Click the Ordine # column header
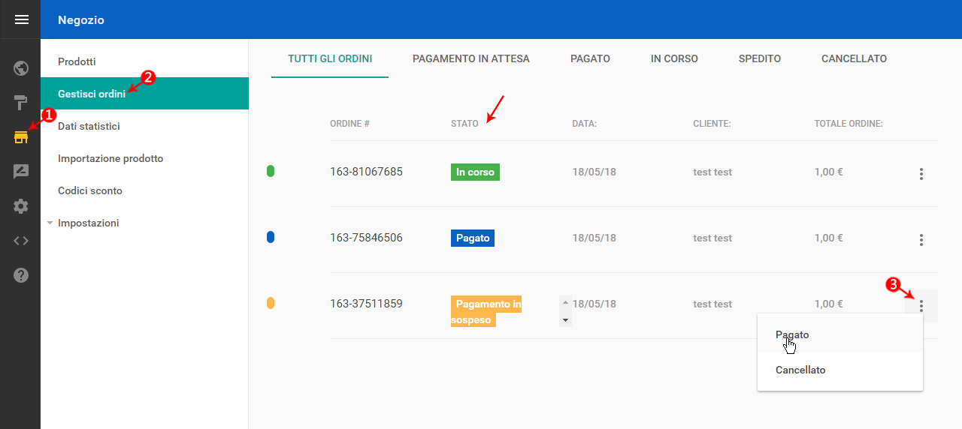This screenshot has height=429, width=962. [349, 124]
